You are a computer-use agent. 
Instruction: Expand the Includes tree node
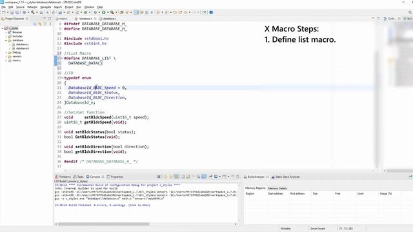(x=6, y=36)
